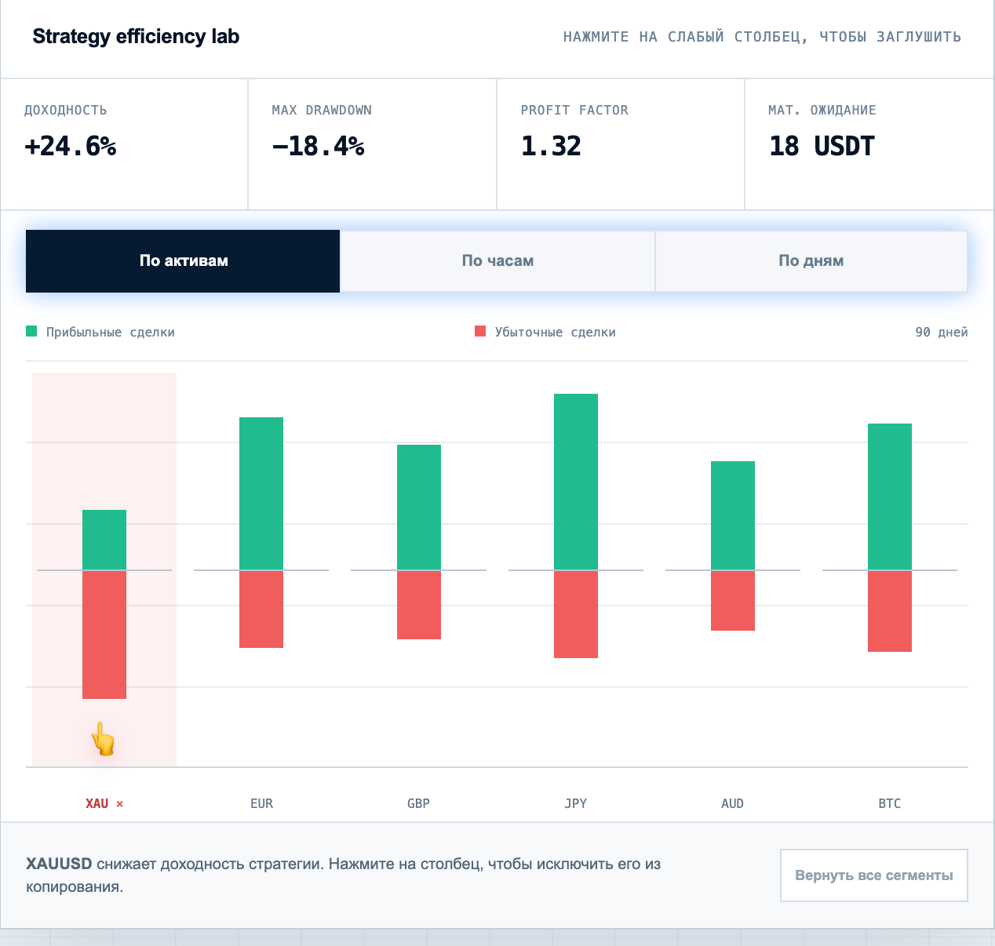
Task: Click the JPY axis label
Action: [x=576, y=803]
